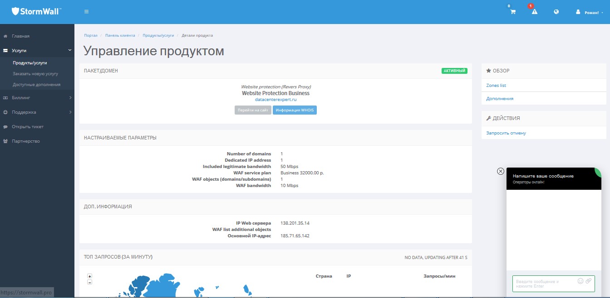Zoom out on the map
The image size is (610, 298).
click(x=89, y=282)
